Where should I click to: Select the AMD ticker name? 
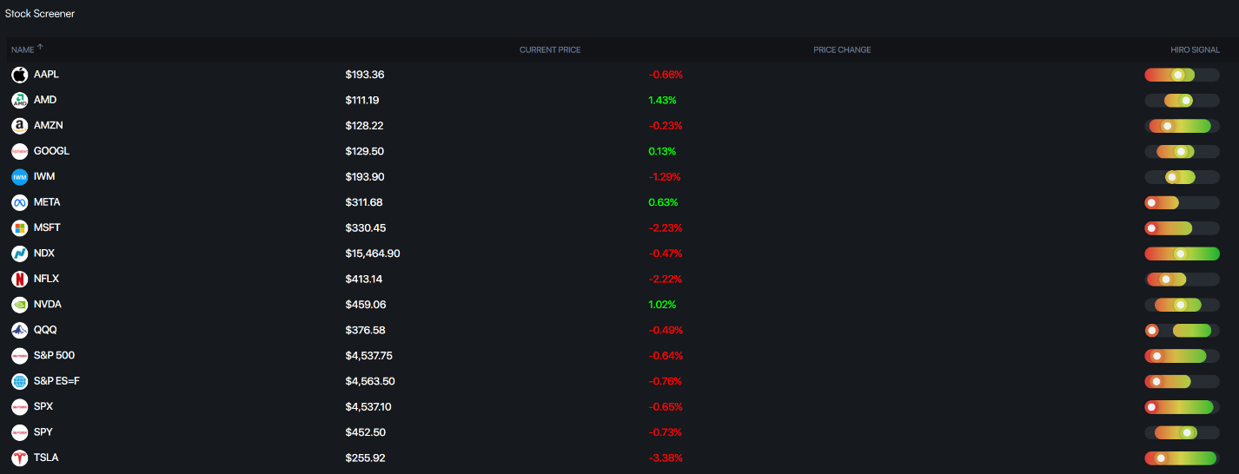pos(45,100)
